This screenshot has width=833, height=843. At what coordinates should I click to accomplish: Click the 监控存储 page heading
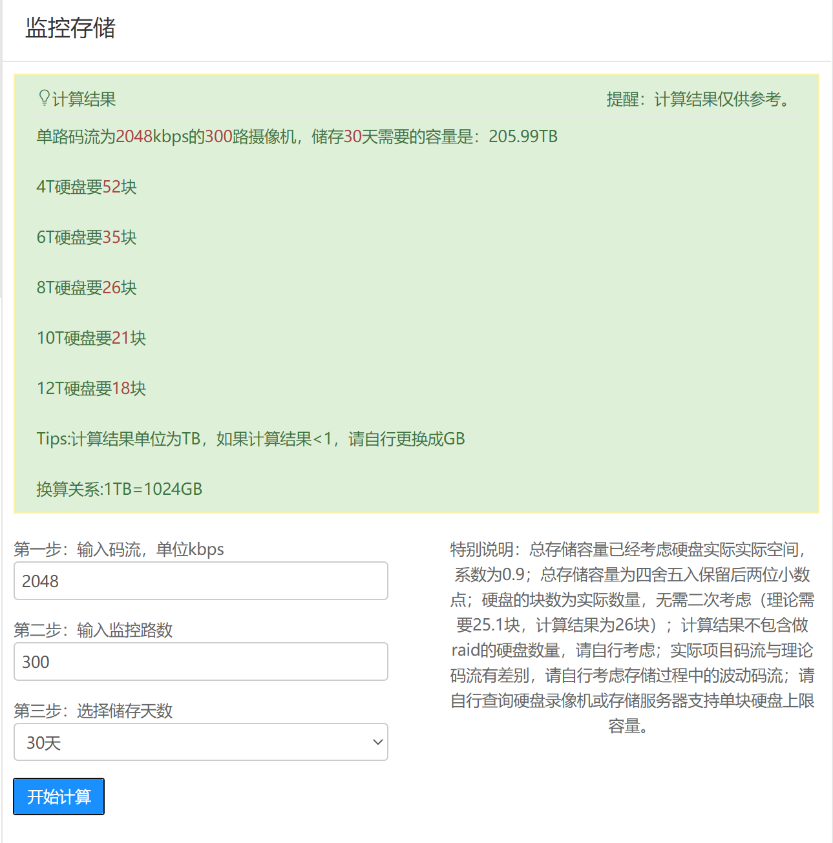[x=70, y=28]
